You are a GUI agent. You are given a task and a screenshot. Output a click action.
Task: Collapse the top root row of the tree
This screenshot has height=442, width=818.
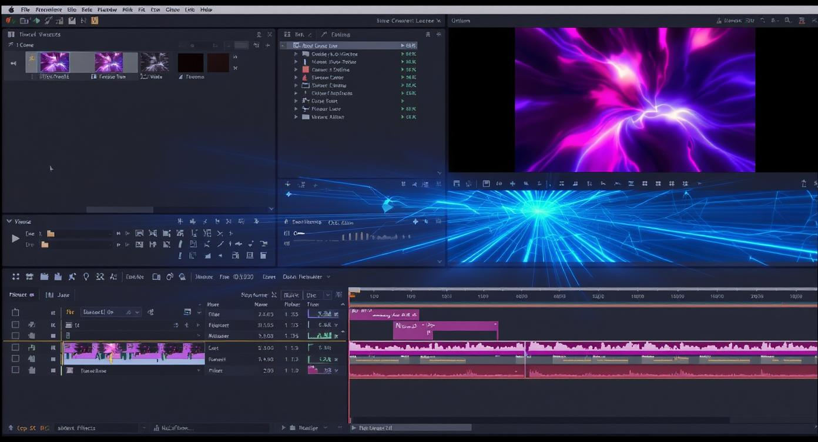(284, 46)
